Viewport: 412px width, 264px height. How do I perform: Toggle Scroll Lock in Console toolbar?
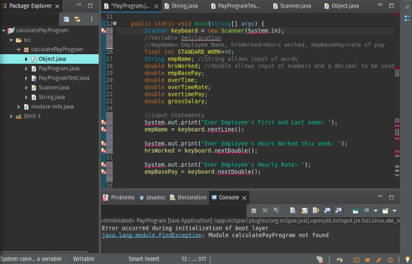point(304,211)
